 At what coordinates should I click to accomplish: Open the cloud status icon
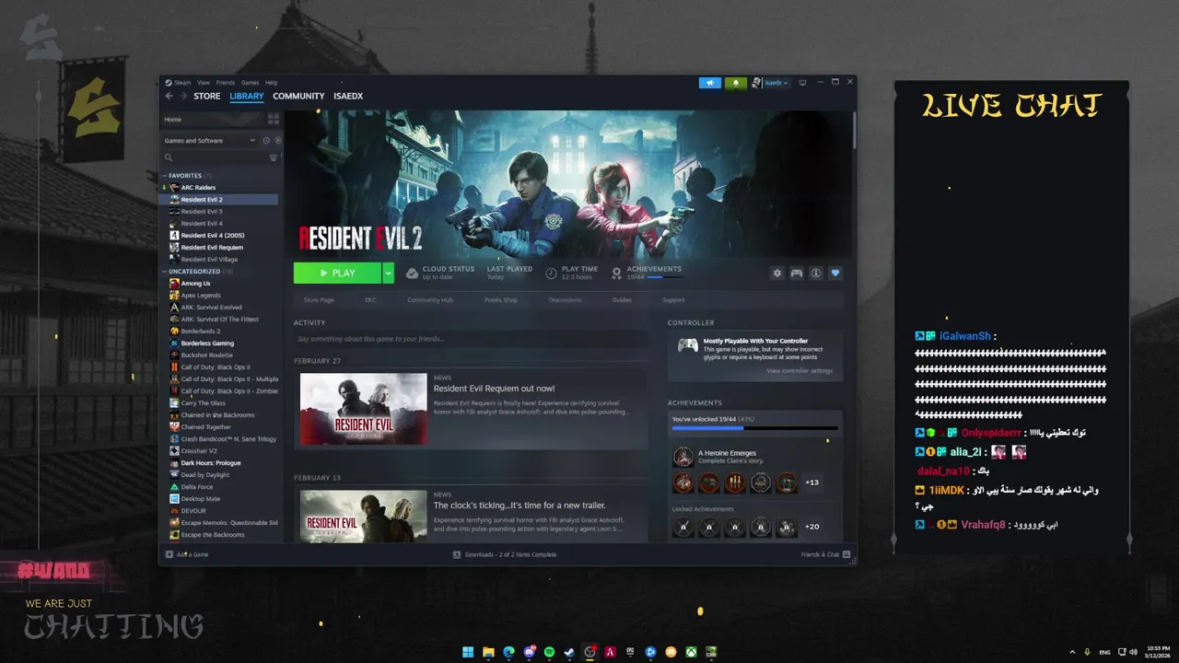[413, 273]
